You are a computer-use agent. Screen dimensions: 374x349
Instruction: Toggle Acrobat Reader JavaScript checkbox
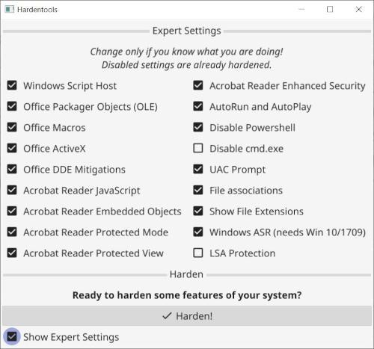(x=12, y=190)
